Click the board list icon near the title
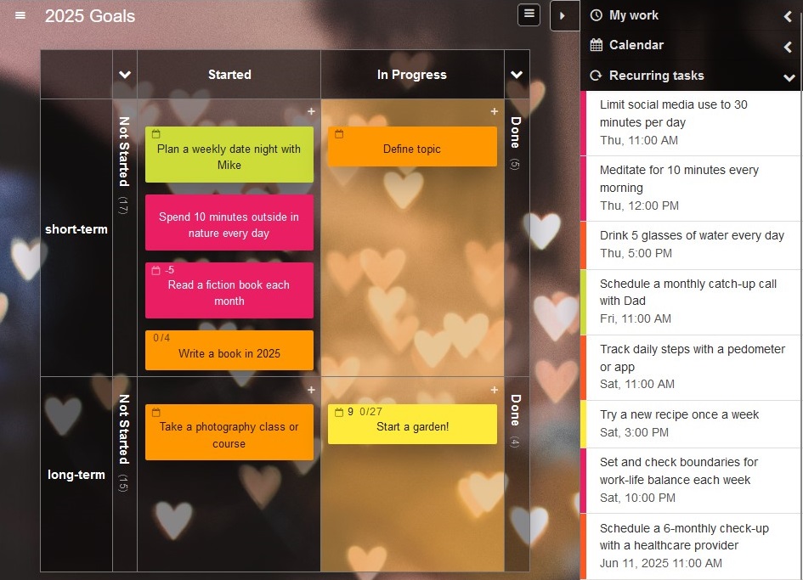Viewport: 803px width, 580px height. (x=528, y=14)
